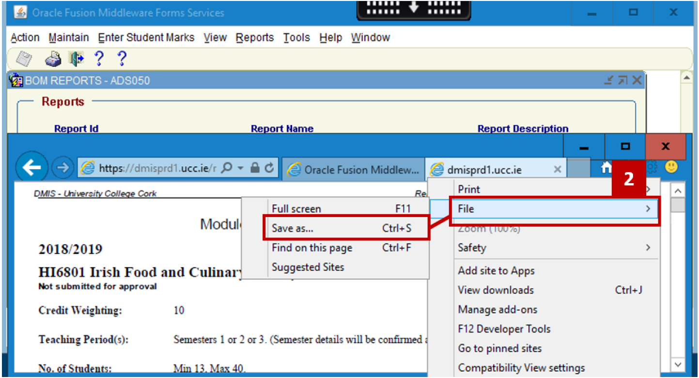Open the address bar search dropdown arrow

click(x=241, y=168)
